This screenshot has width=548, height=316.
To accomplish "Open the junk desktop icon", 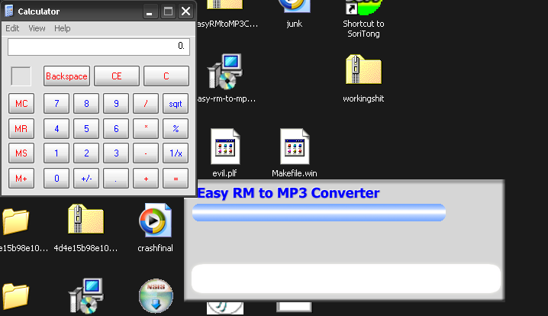I will click(294, 7).
